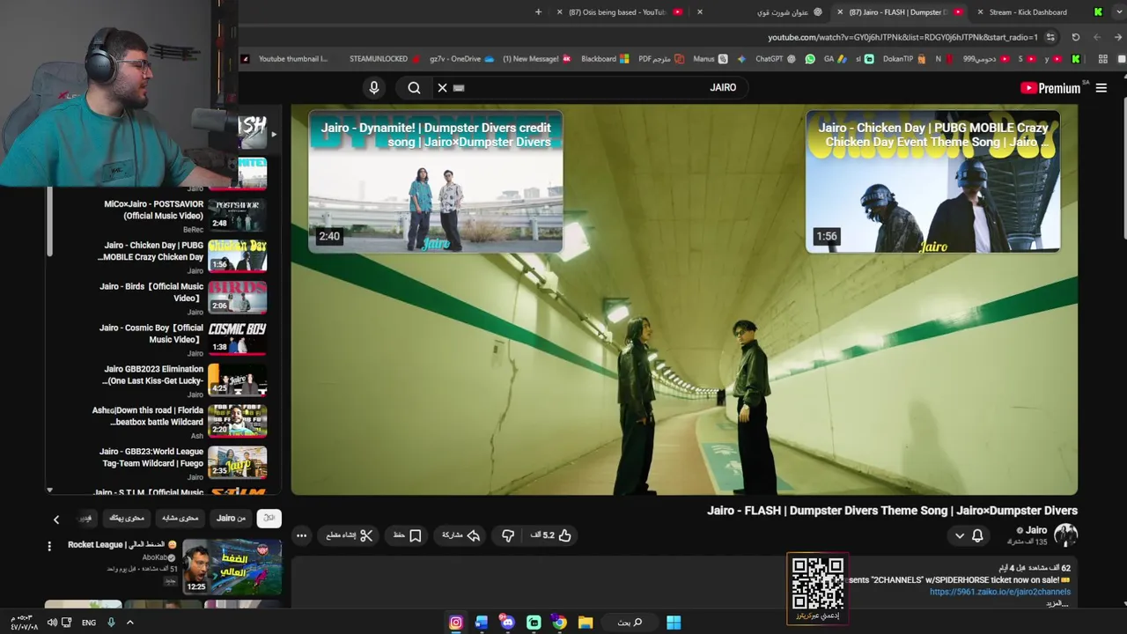
Task: Reload the page with browser refresh icon
Action: [1075, 37]
